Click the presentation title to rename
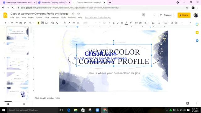 point(39,13)
